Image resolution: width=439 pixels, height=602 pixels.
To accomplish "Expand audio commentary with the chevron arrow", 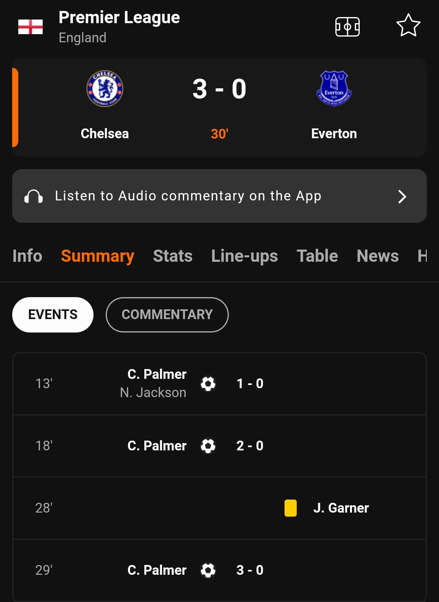I will [402, 196].
